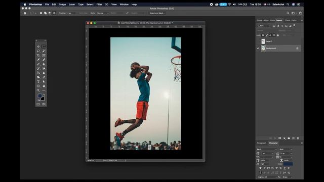
Task: Select the Crop tool
Action: (x=38, y=55)
